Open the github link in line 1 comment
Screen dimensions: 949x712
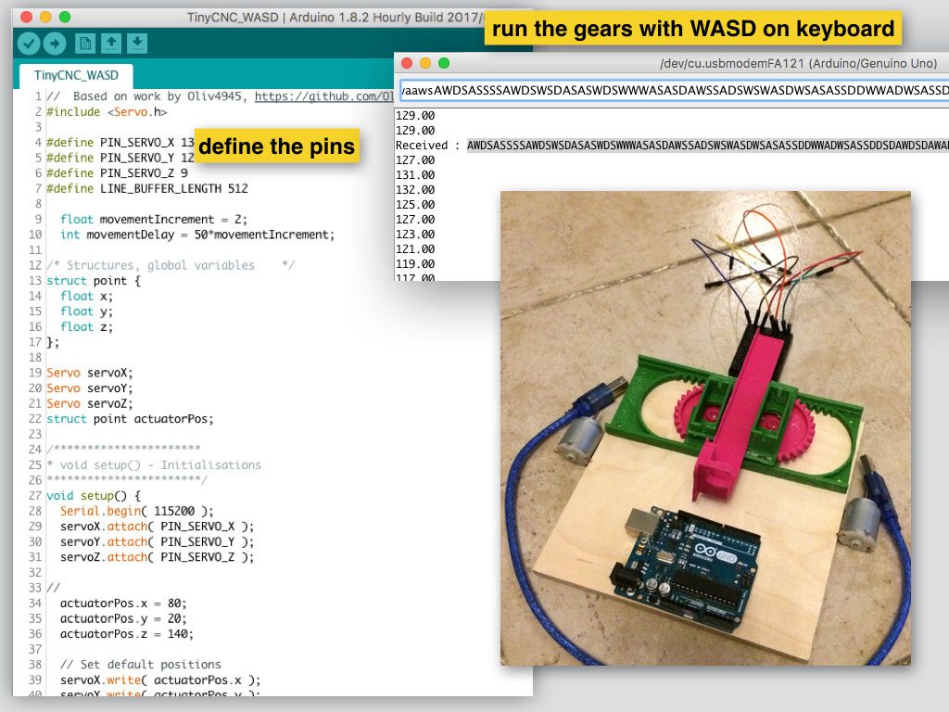(323, 96)
